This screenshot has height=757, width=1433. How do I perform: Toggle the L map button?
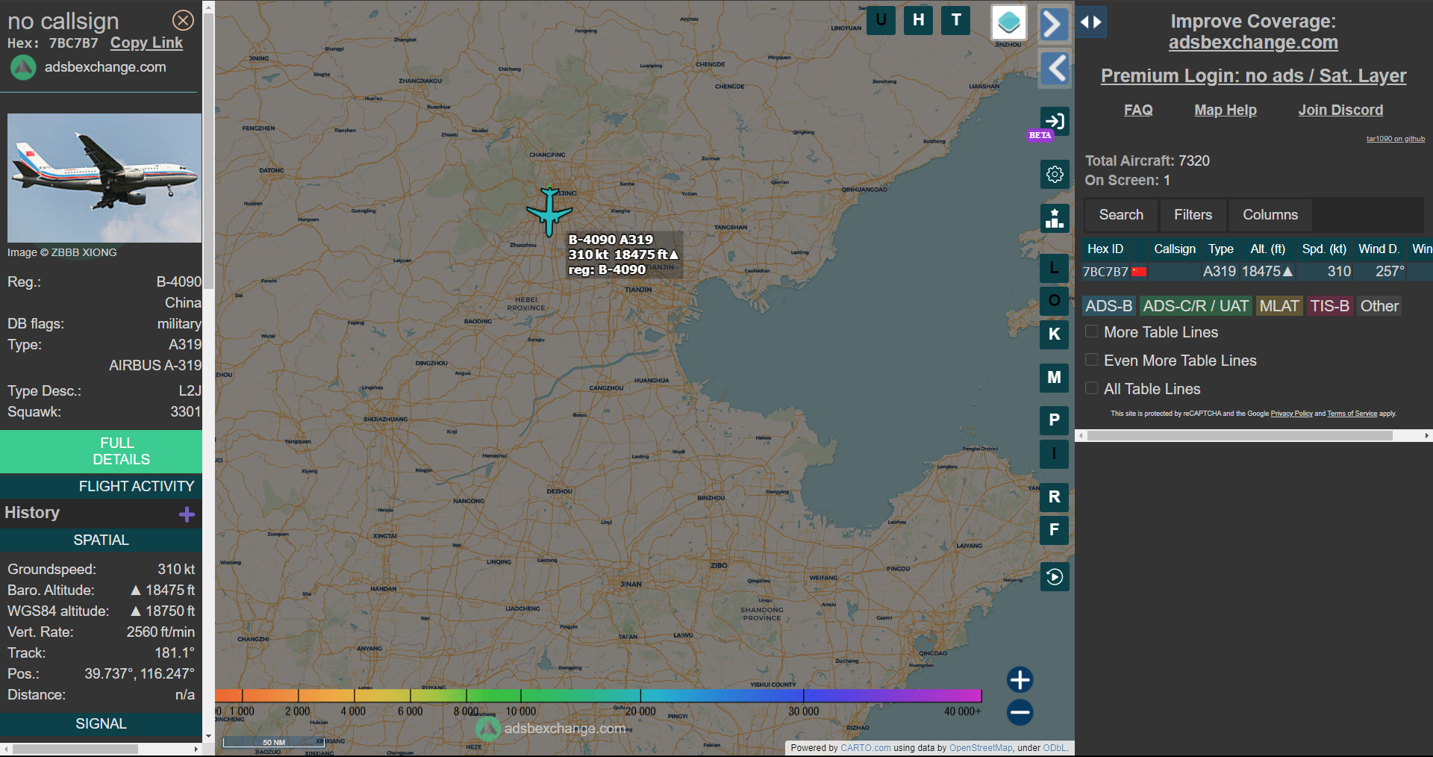click(1054, 267)
